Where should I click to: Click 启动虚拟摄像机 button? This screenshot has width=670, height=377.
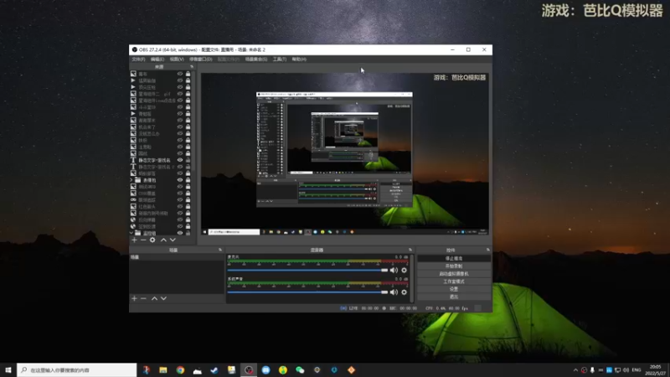(454, 274)
